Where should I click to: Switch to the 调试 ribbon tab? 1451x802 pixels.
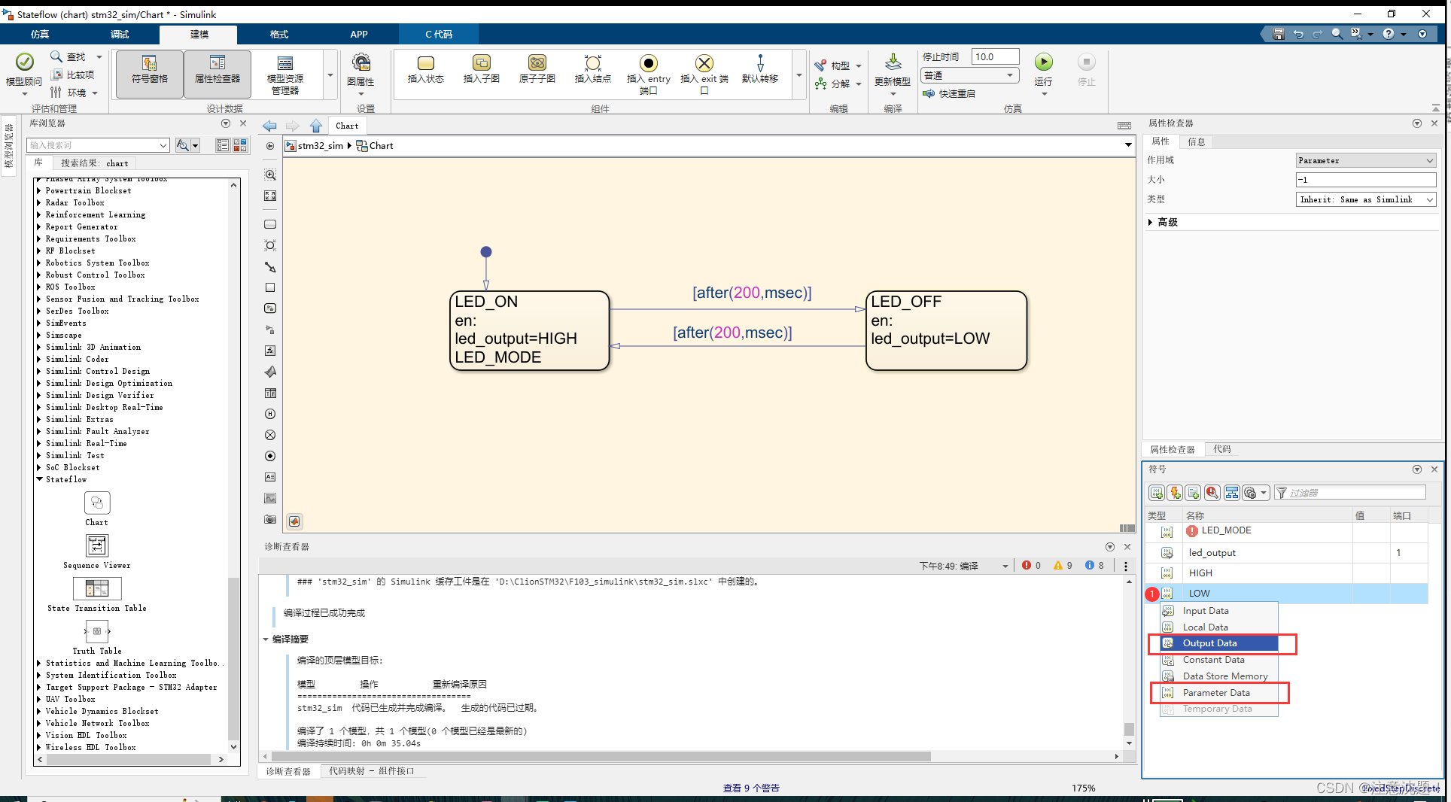point(120,35)
